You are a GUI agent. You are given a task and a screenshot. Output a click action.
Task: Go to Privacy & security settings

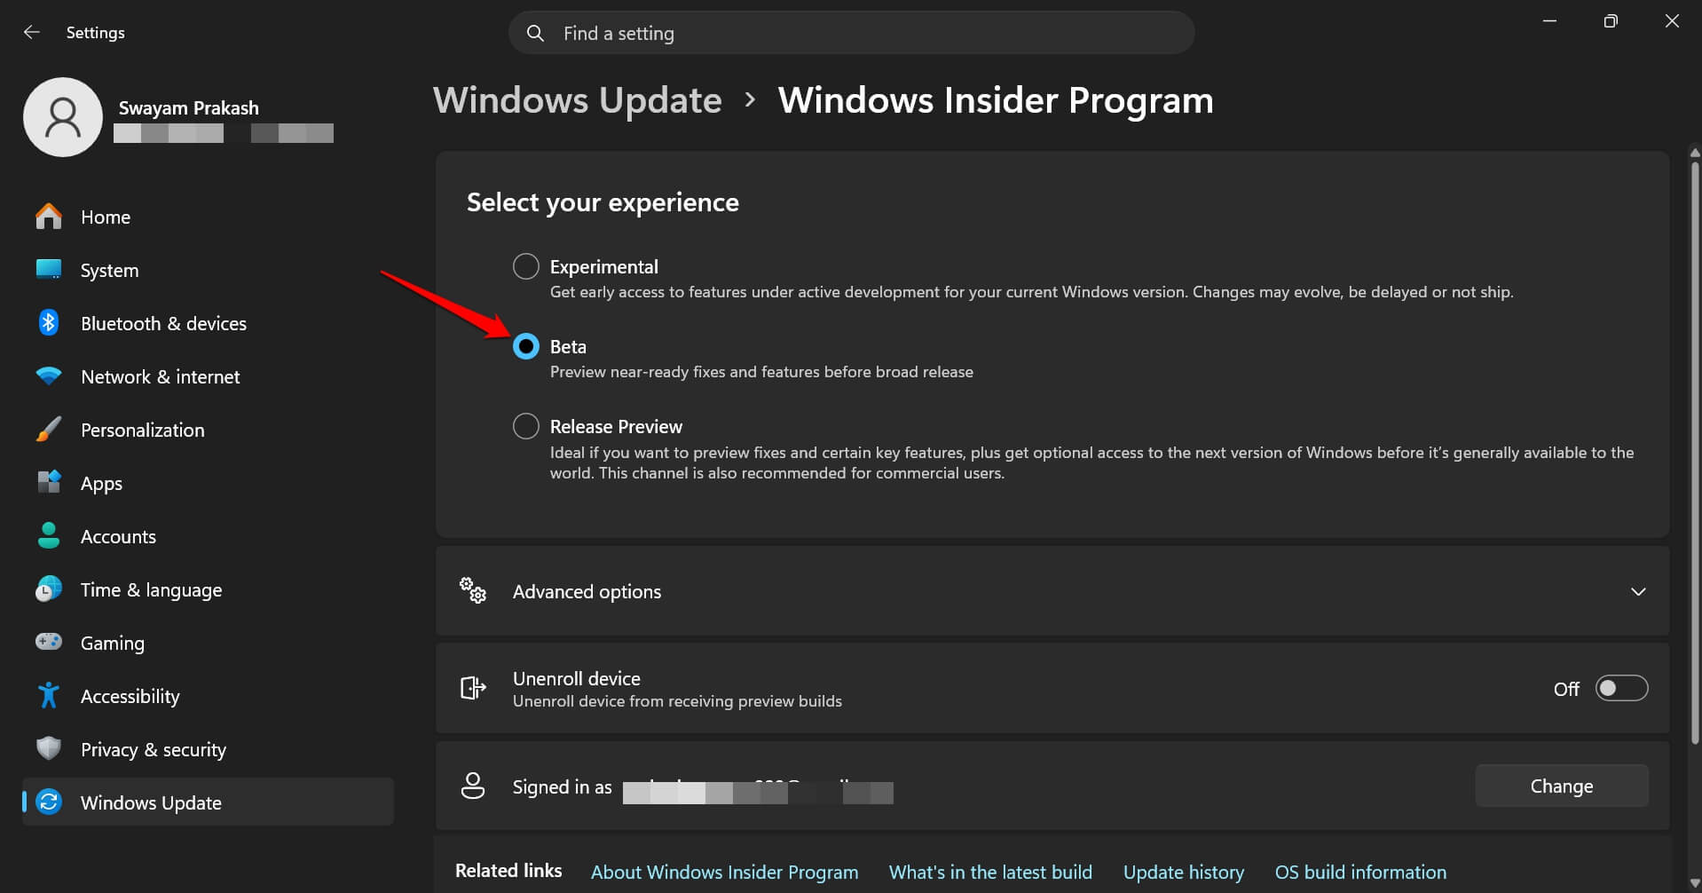[x=208, y=749]
